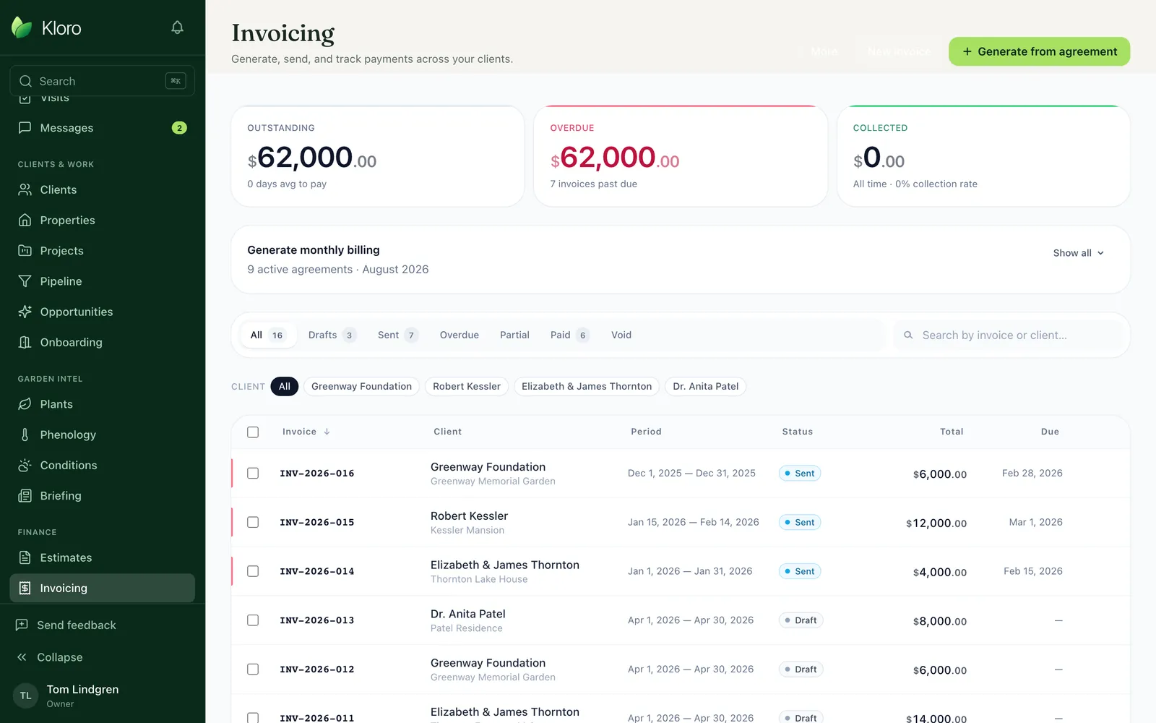
Task: Click the magnifier icon in sidebar search
Action: click(x=25, y=81)
